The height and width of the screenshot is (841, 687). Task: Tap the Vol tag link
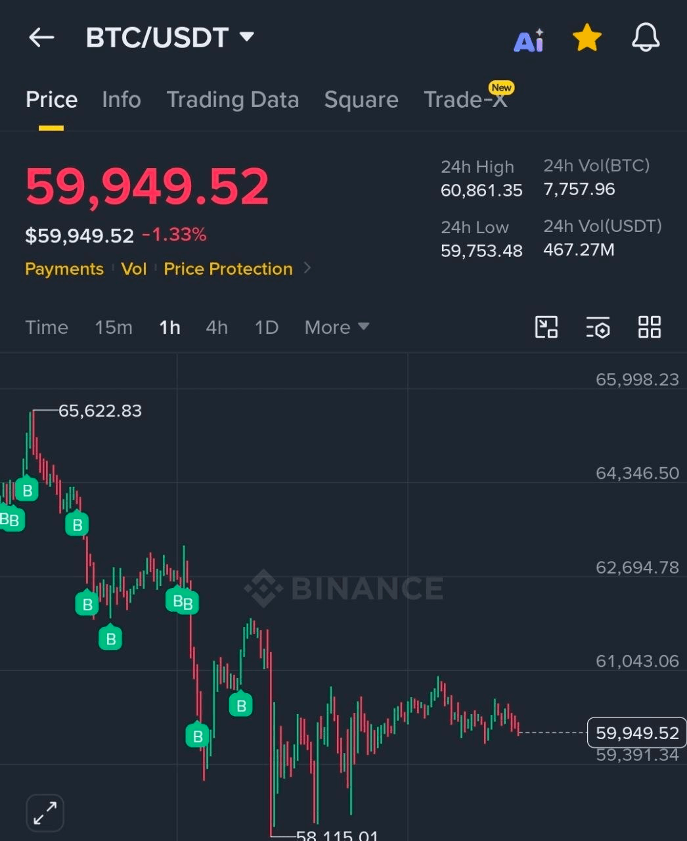[134, 269]
